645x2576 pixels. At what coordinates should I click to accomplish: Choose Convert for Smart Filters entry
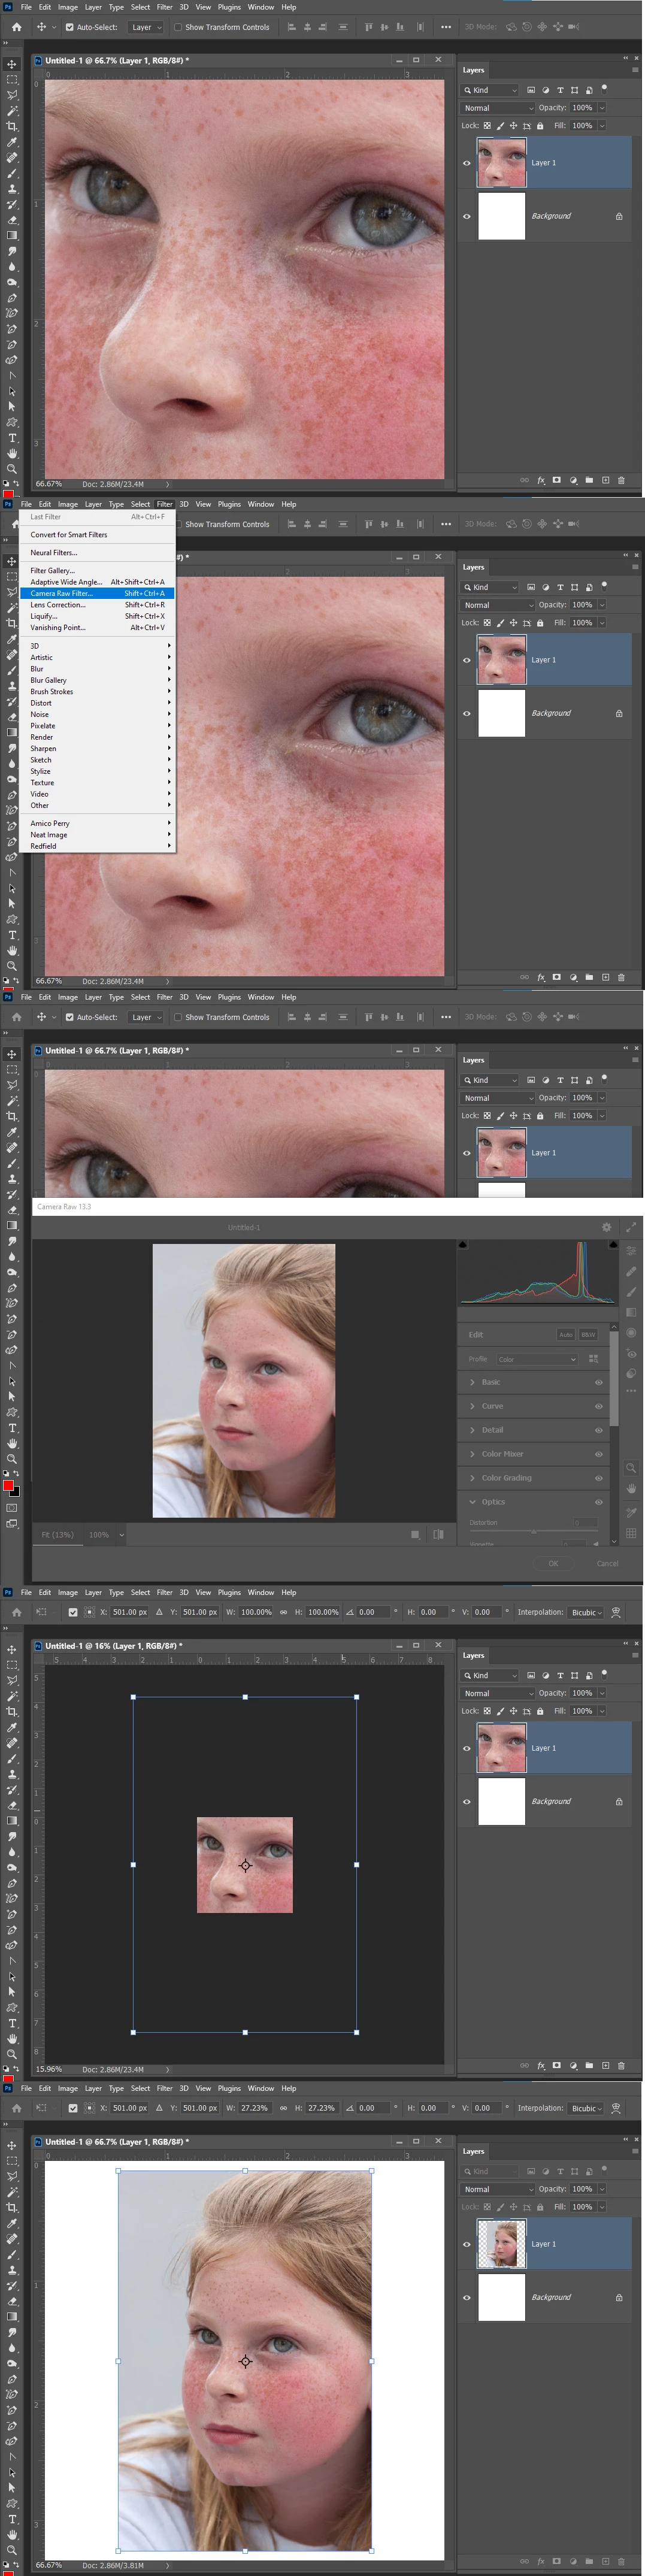[x=97, y=535]
